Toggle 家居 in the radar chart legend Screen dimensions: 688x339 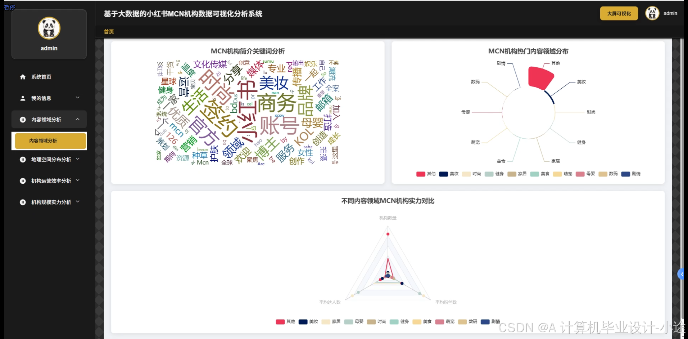331,322
